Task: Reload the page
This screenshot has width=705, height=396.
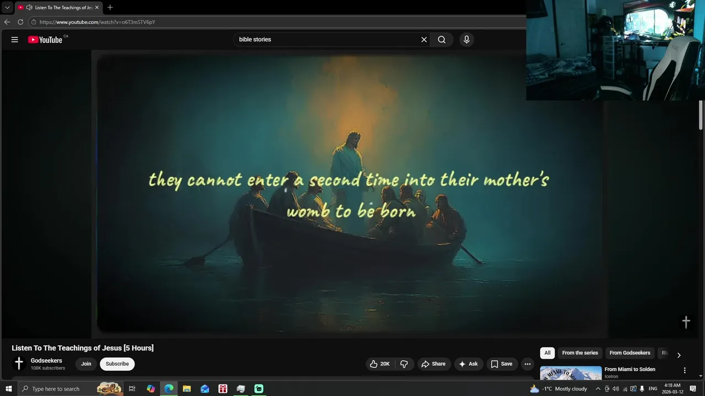Action: (20, 22)
